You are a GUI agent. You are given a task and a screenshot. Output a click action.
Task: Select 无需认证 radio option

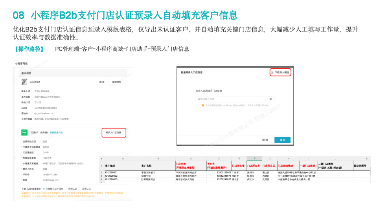pyautogui.click(x=81, y=189)
